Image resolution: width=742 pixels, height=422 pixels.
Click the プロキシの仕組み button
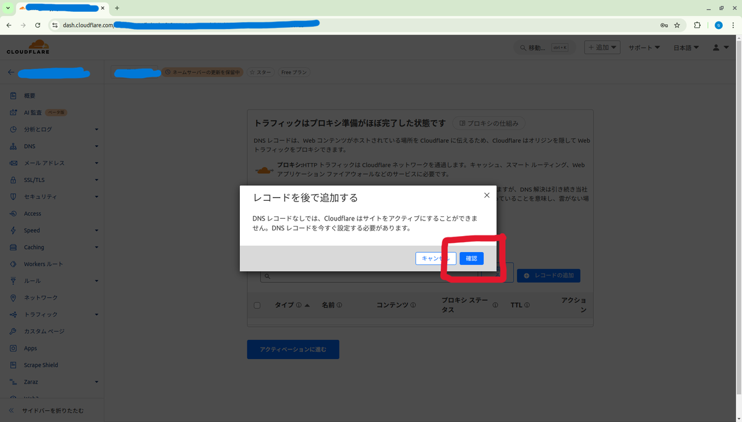[489, 123]
